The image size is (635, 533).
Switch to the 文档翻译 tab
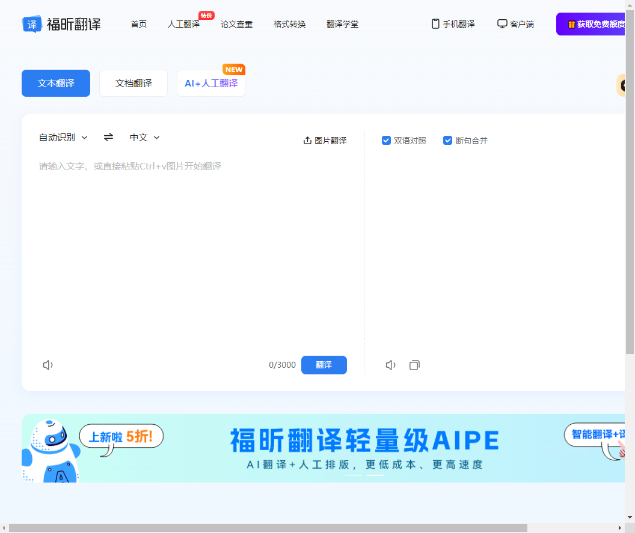pyautogui.click(x=133, y=84)
